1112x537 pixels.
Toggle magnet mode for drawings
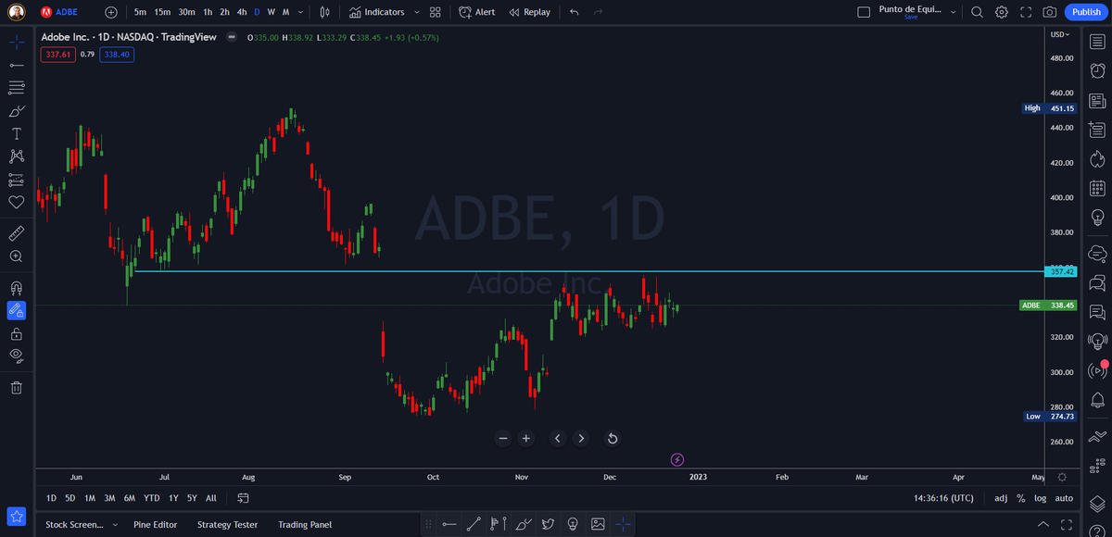(x=17, y=287)
